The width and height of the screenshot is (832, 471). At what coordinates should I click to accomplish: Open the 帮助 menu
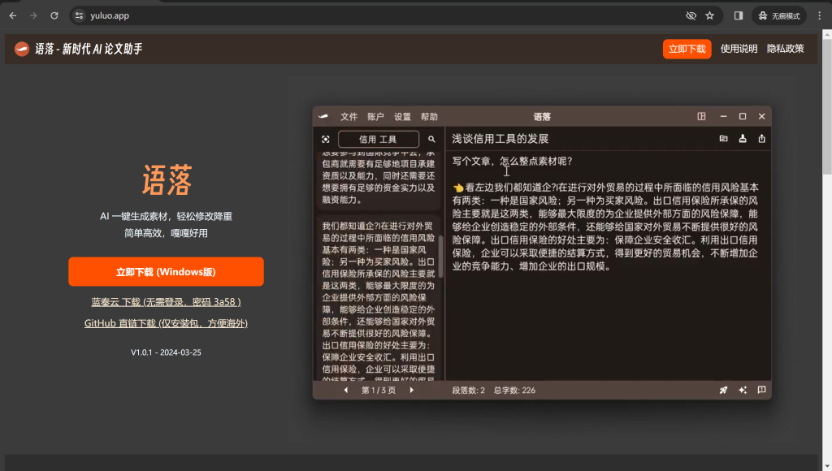tap(429, 117)
